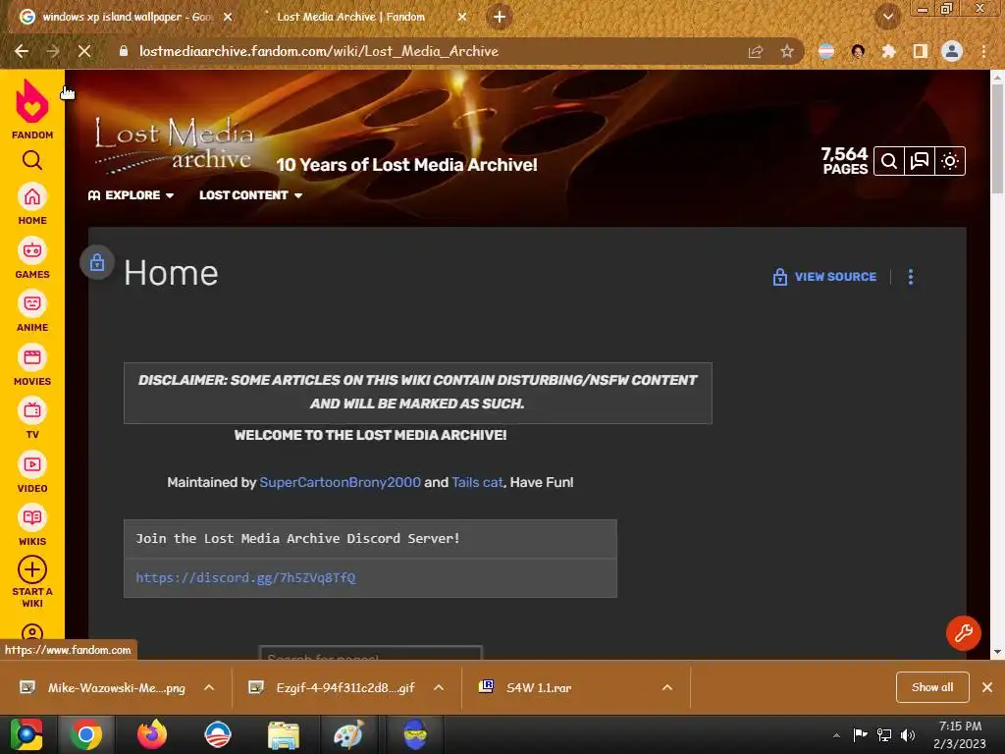Open the Extensions puzzle icon
Viewport: 1005px width, 754px height.
tap(888, 51)
